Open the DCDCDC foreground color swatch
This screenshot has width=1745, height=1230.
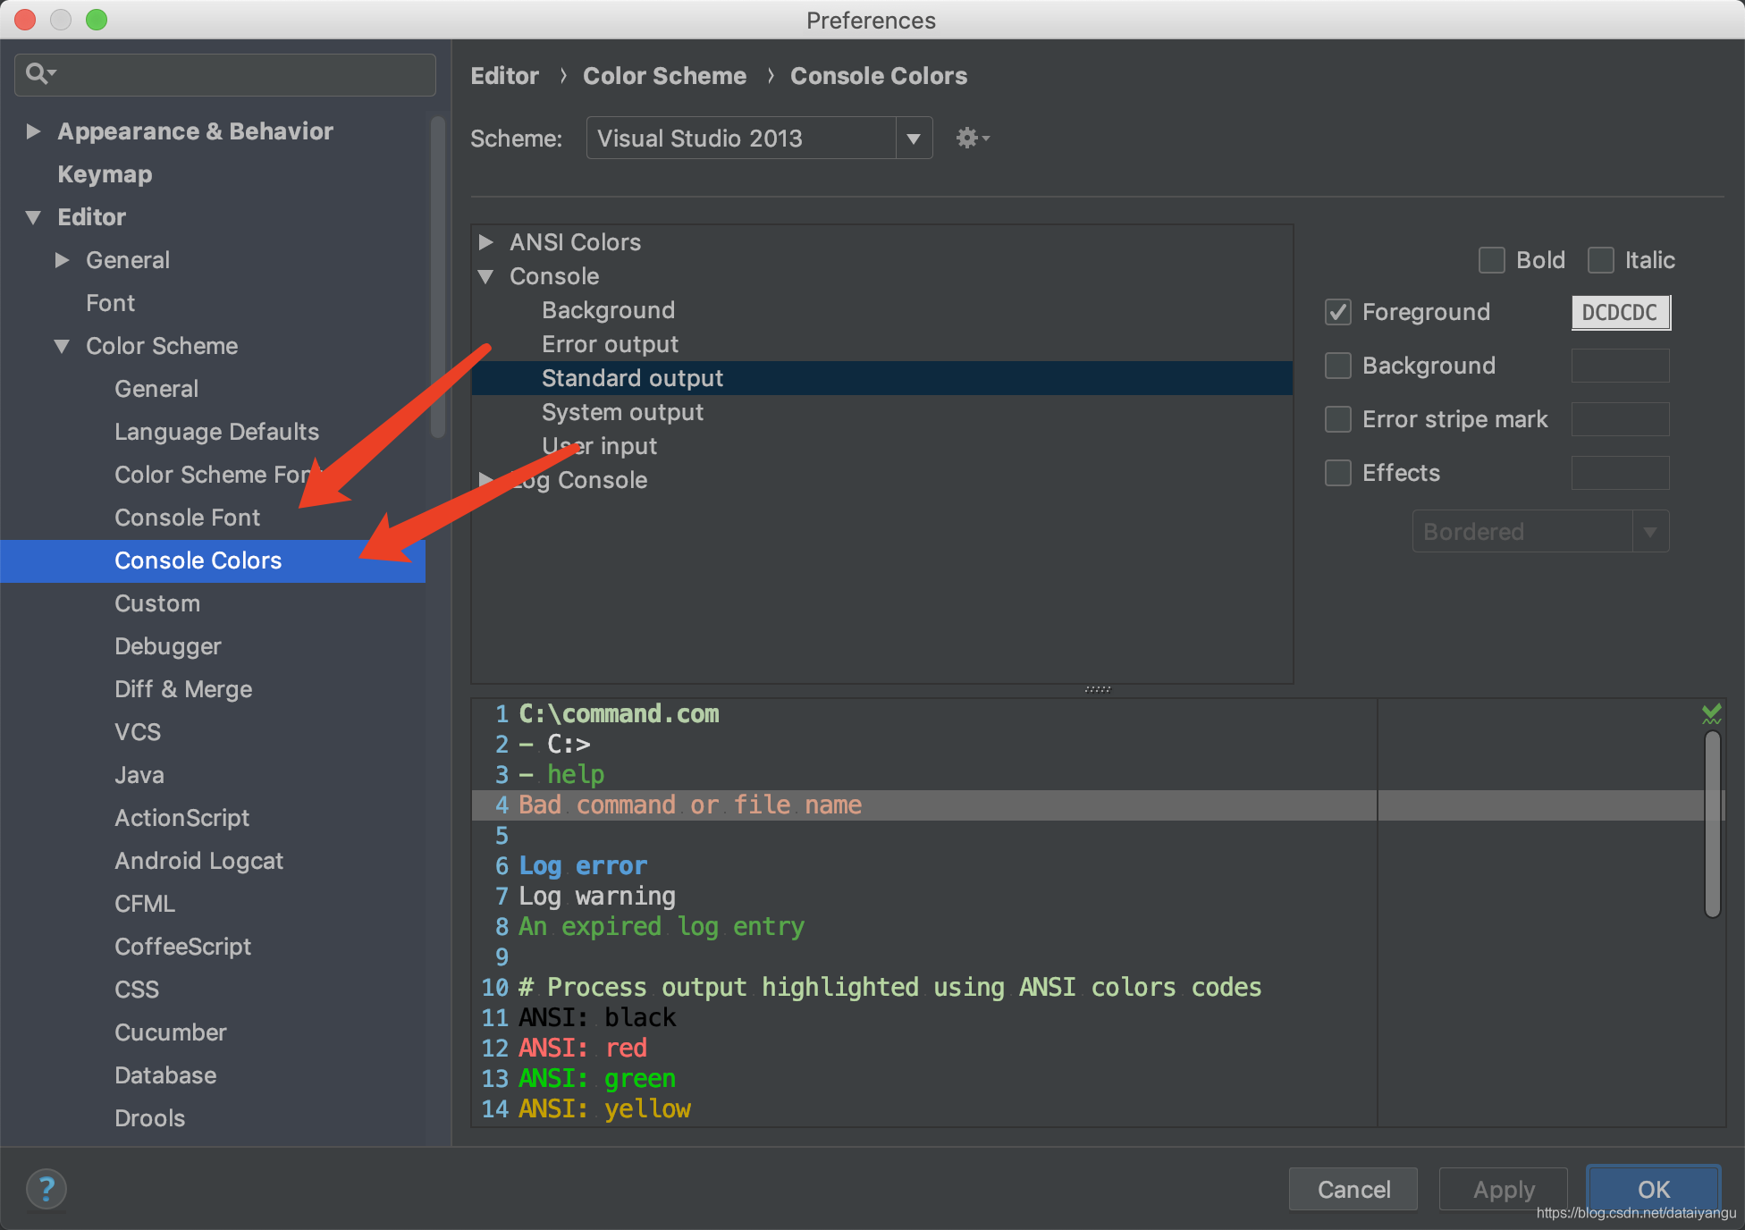click(x=1620, y=312)
